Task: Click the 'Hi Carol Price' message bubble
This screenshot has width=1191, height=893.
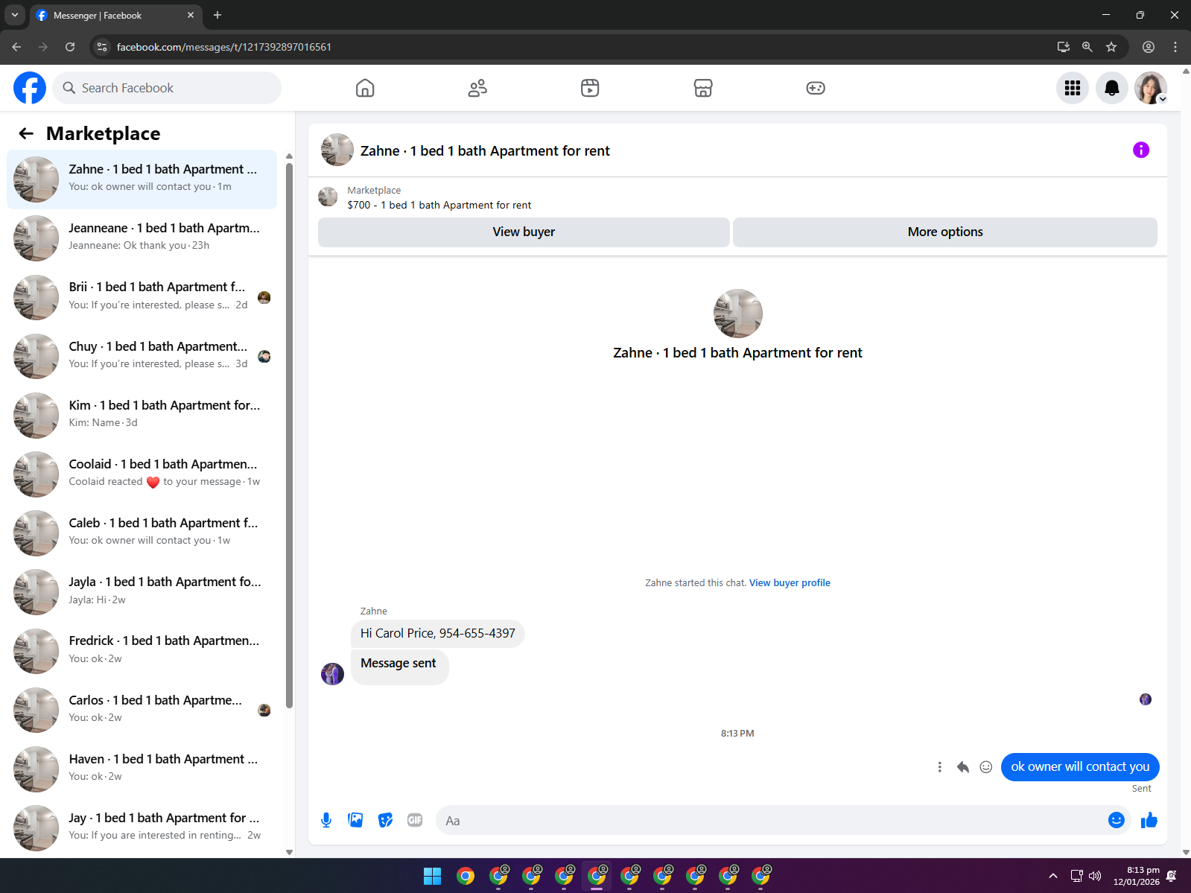Action: (438, 634)
